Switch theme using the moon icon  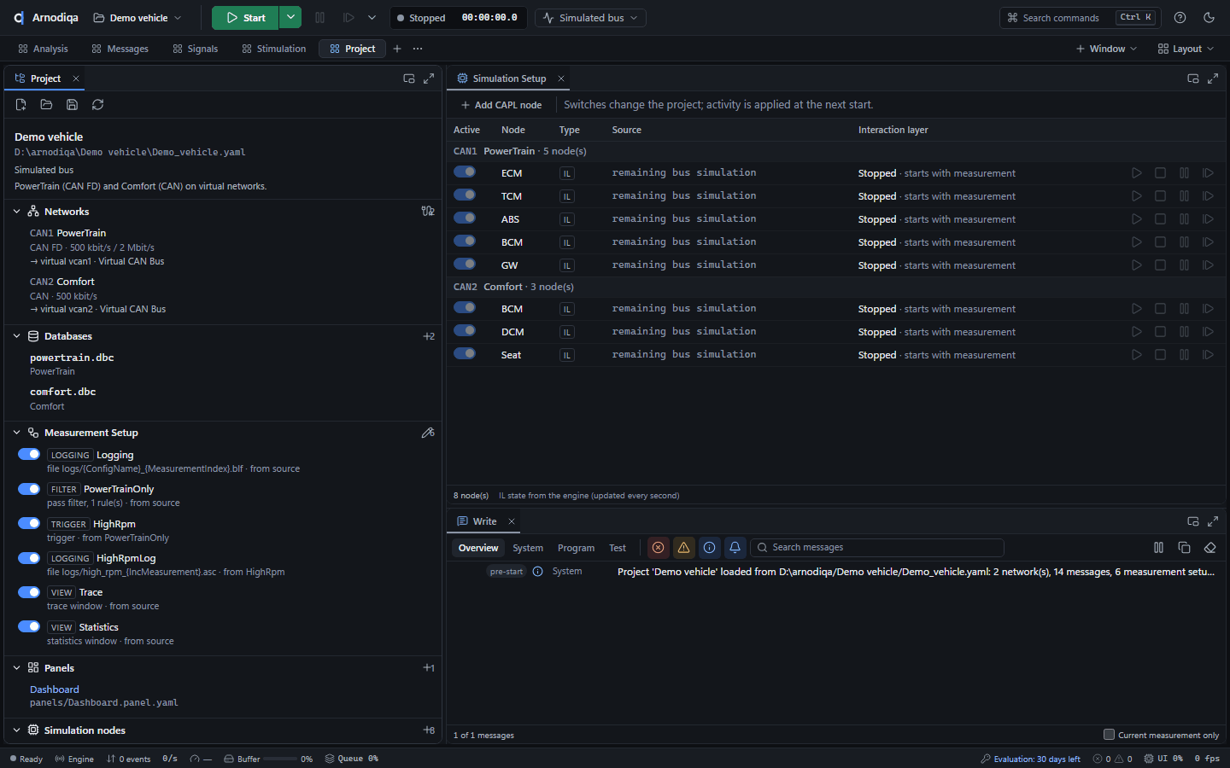pyautogui.click(x=1209, y=18)
